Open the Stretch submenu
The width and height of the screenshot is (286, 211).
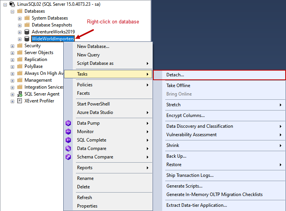click(x=219, y=105)
